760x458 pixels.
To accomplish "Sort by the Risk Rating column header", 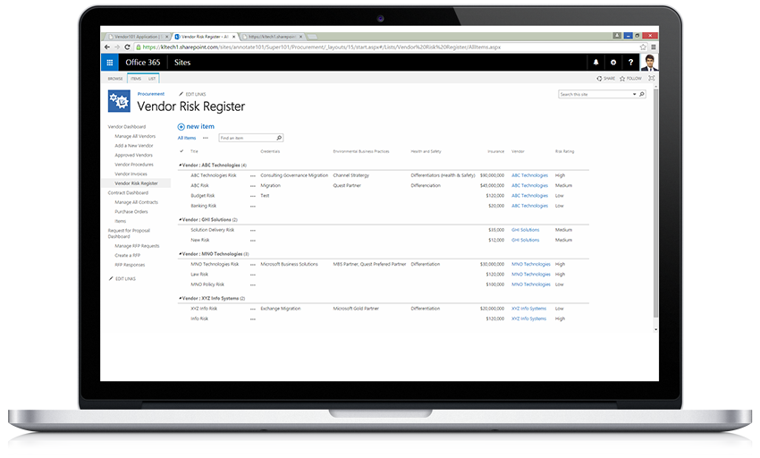I will (564, 151).
